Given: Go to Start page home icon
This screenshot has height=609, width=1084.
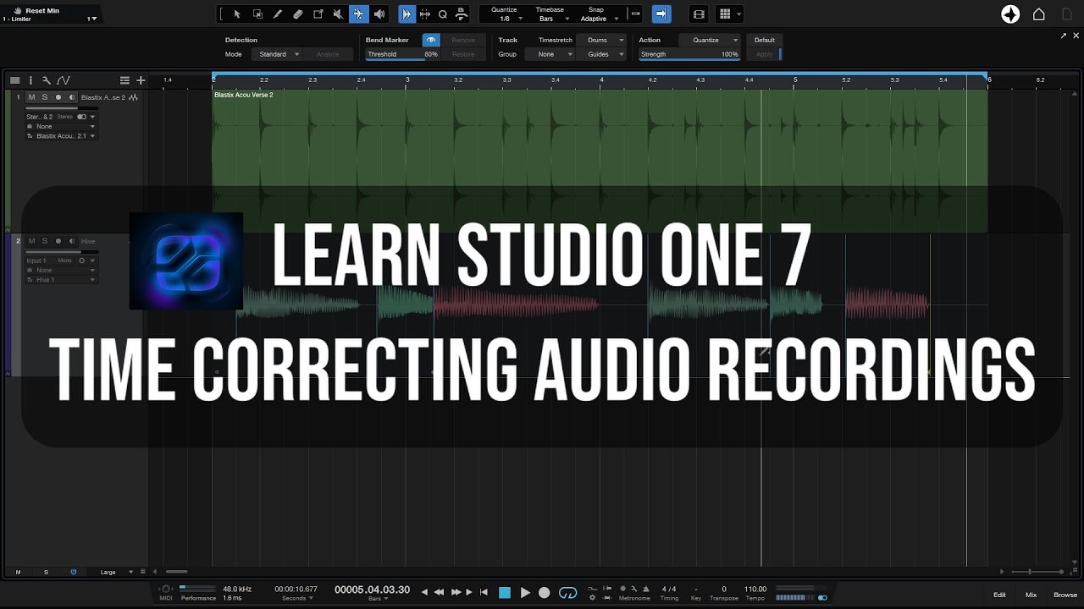Looking at the screenshot, I should coord(1039,14).
